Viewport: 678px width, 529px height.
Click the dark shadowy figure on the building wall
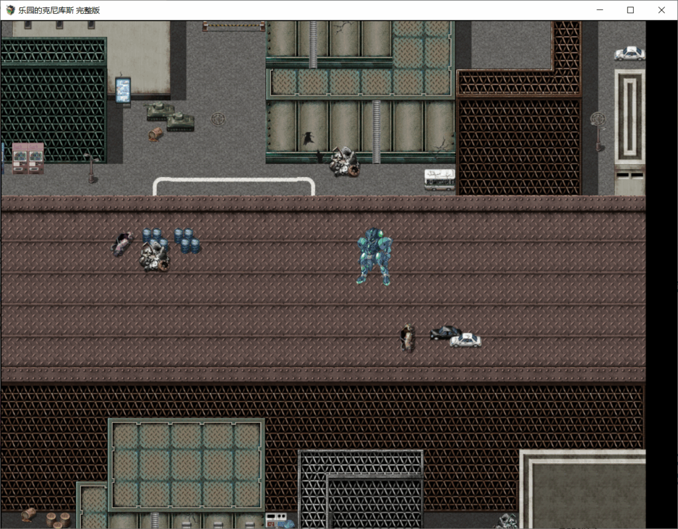click(308, 138)
